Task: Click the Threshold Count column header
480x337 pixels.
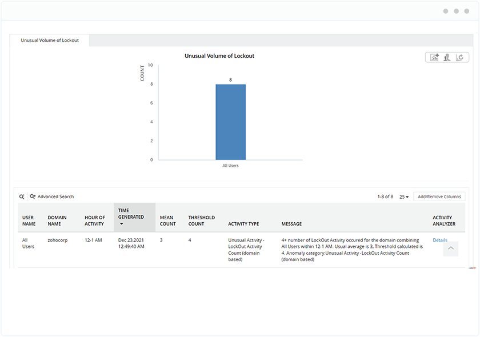Action: point(201,220)
